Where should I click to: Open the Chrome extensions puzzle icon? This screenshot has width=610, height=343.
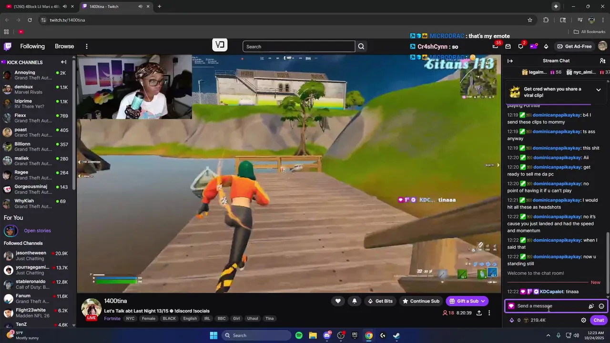point(546,20)
